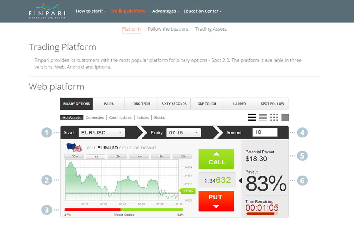Click the Amount input field
This screenshot has height=227, width=354.
(x=265, y=132)
